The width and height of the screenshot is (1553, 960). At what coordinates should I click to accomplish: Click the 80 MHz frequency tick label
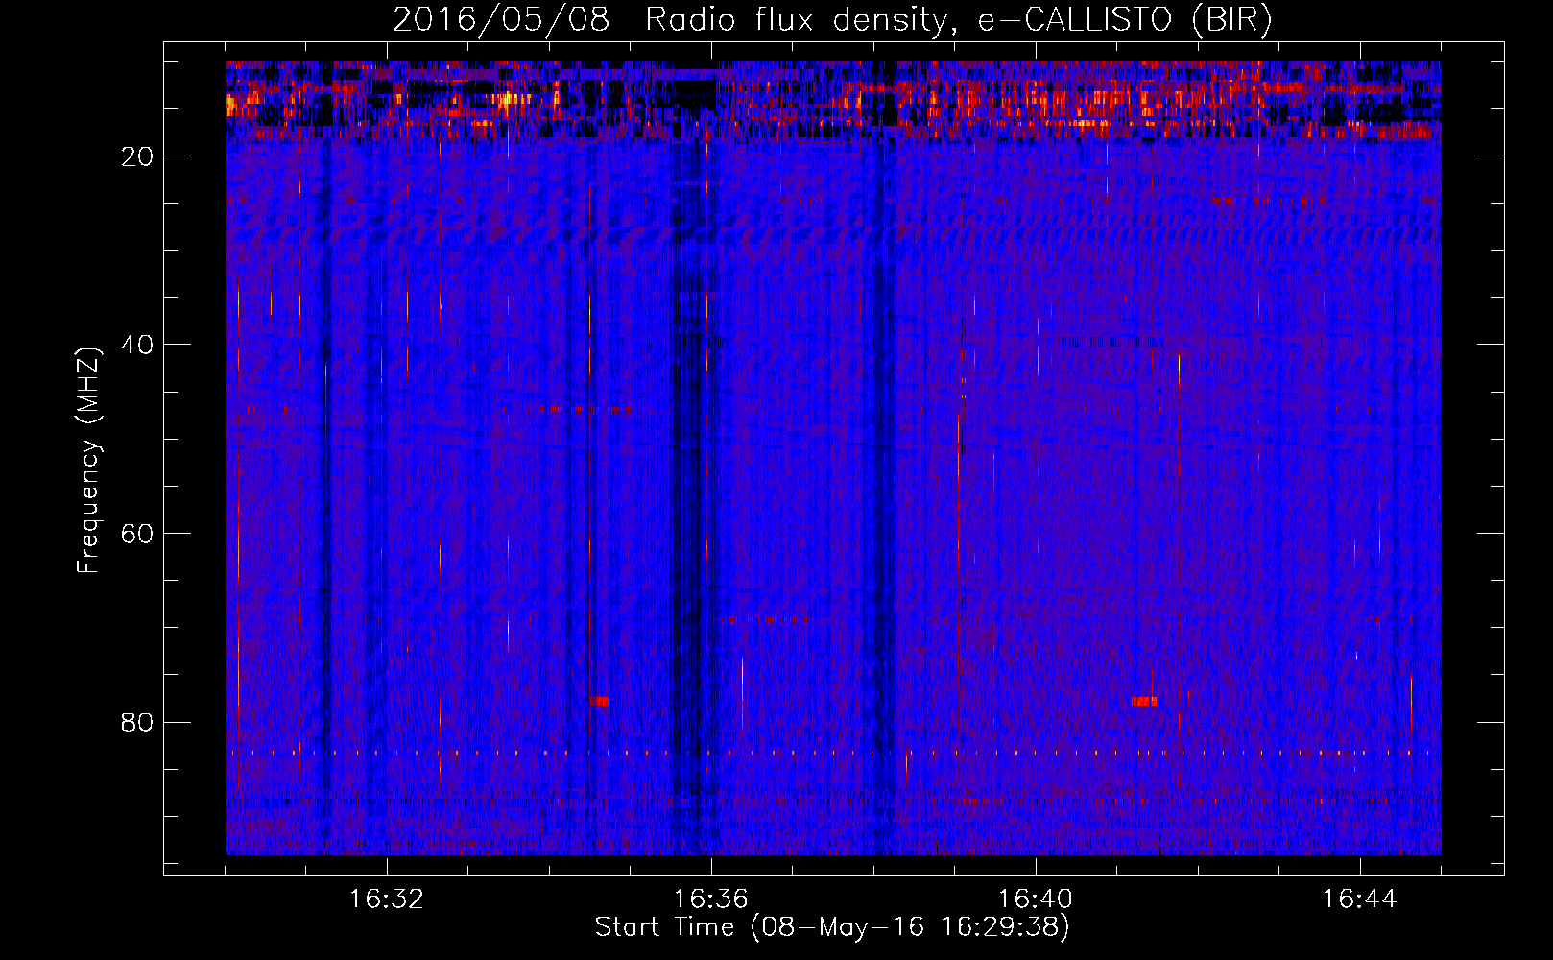coord(138,722)
